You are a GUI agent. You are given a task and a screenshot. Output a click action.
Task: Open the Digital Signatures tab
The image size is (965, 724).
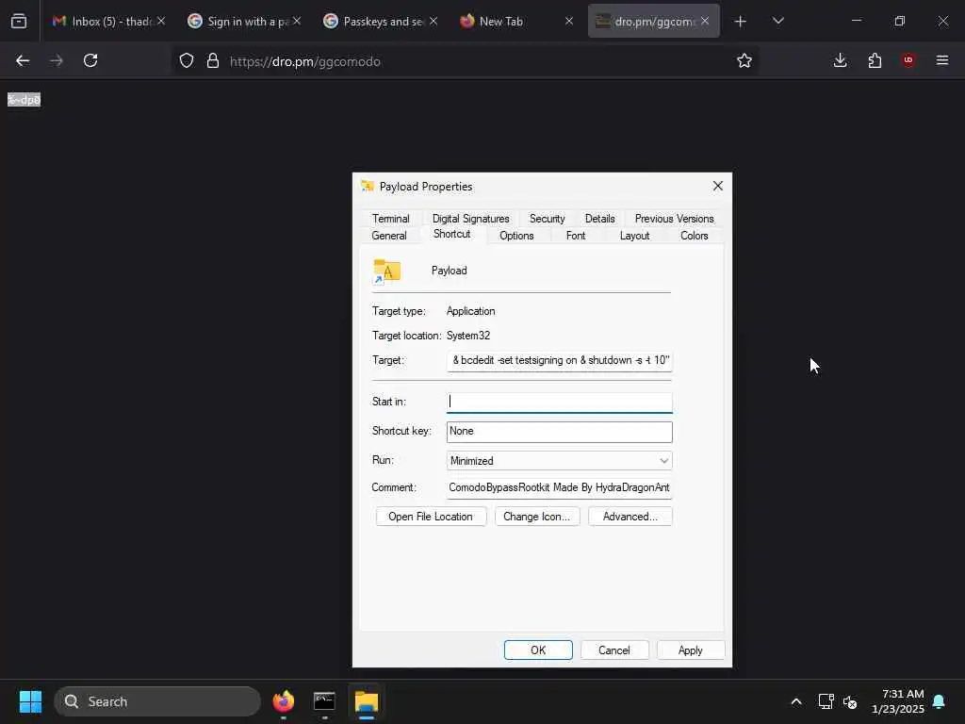[x=470, y=219]
